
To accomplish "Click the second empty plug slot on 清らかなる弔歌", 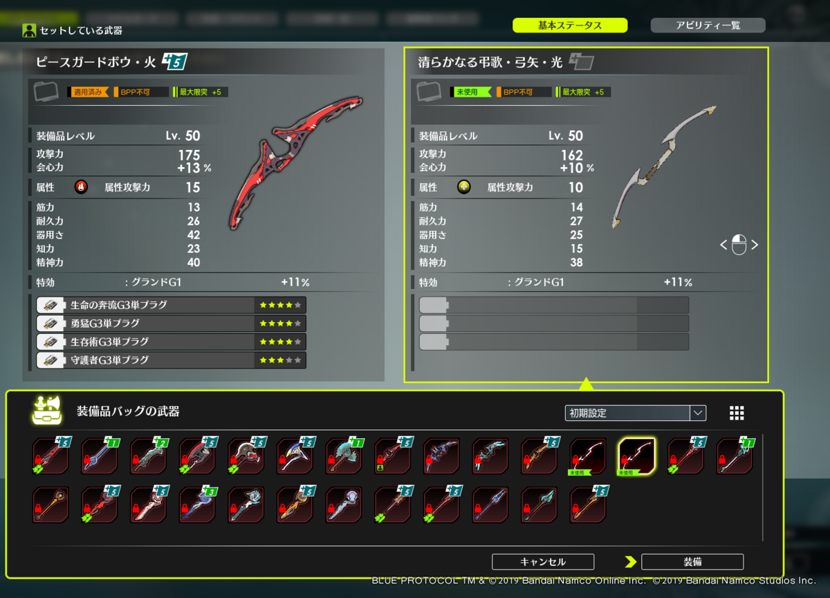I will (554, 324).
